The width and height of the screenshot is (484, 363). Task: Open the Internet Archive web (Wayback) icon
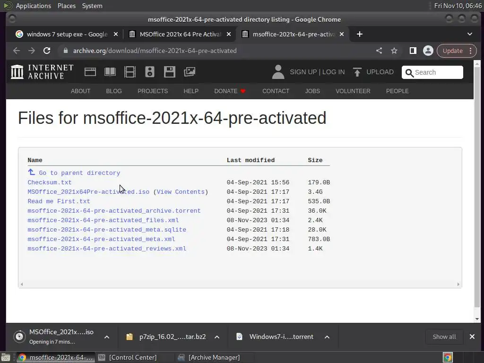[90, 72]
